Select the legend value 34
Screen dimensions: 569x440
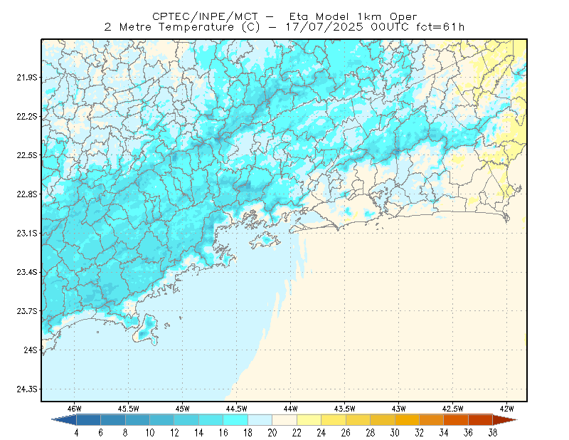click(x=443, y=433)
